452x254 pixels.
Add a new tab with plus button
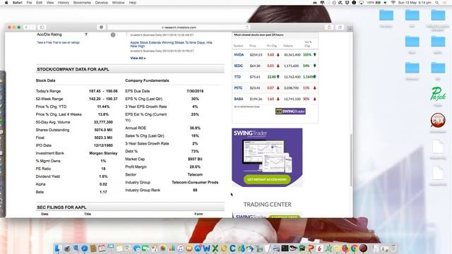point(350,29)
